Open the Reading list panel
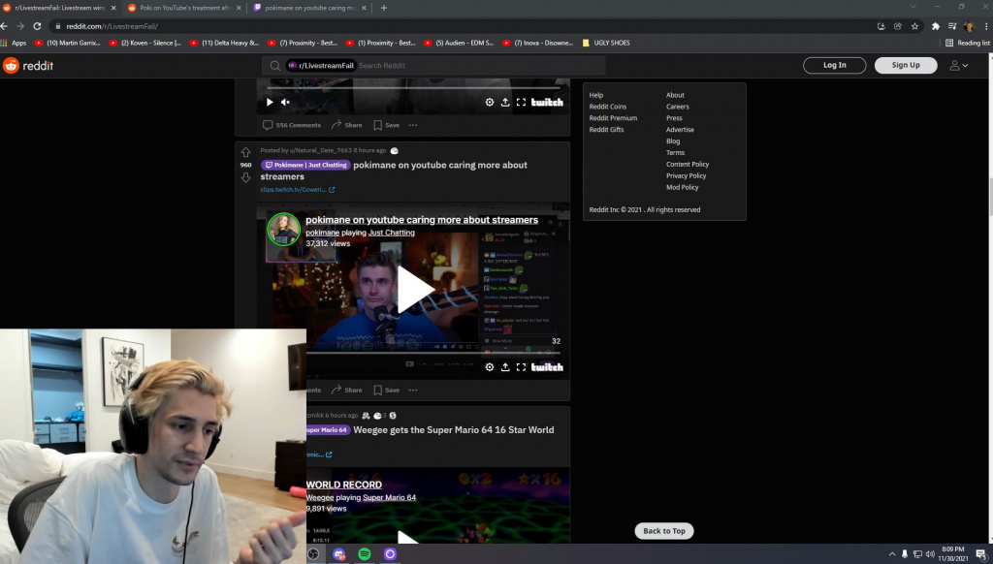The width and height of the screenshot is (993, 564). point(967,43)
